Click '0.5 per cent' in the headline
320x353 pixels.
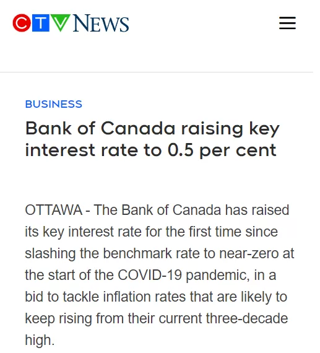(x=222, y=150)
